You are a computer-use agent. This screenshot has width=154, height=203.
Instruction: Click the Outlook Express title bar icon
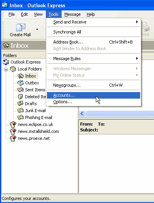5,5
